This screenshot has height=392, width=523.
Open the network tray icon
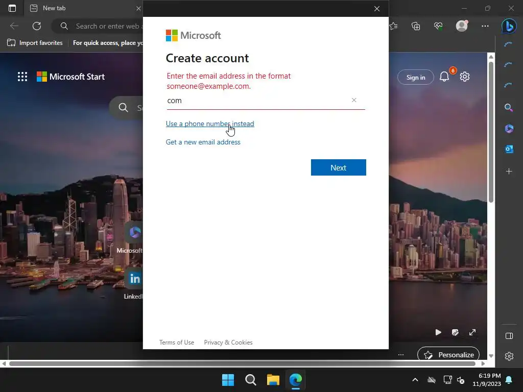[x=447, y=380]
